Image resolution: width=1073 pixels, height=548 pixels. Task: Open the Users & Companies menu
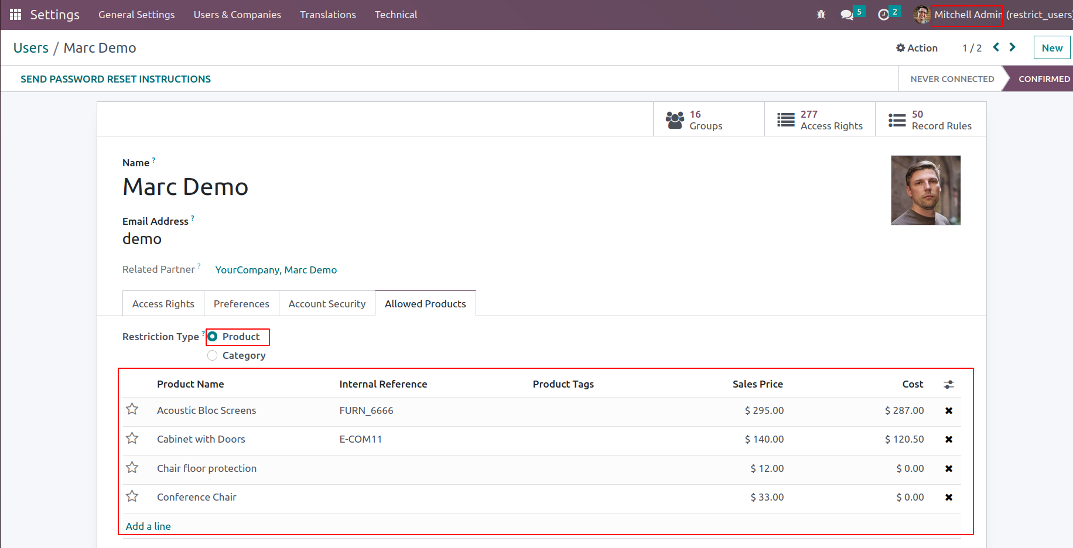click(237, 15)
